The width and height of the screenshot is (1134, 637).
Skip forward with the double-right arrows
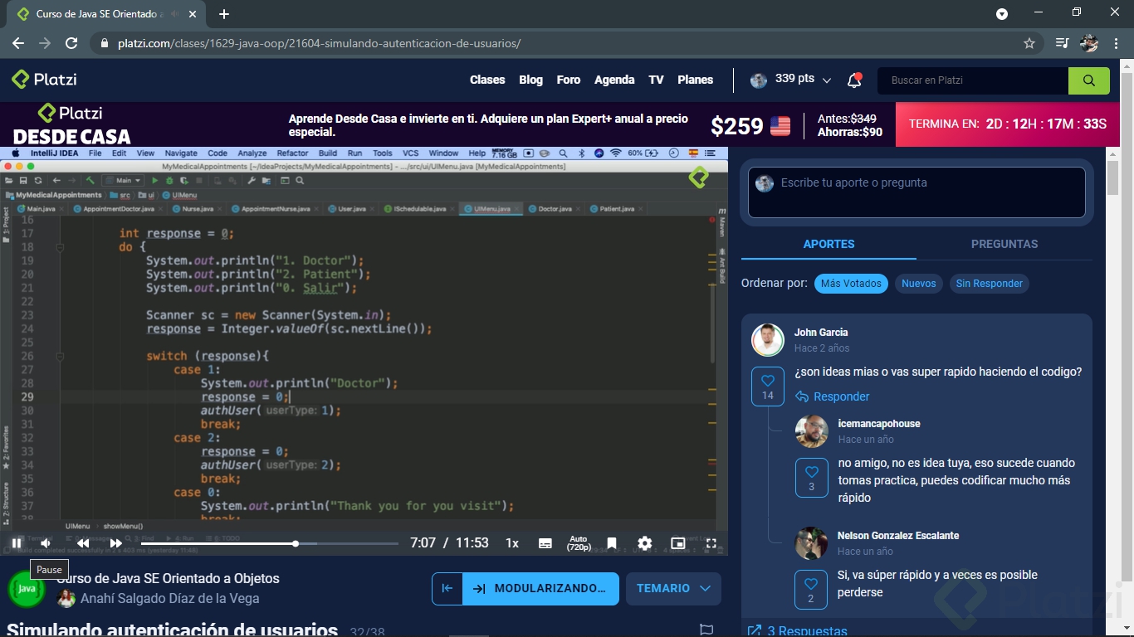pyautogui.click(x=116, y=543)
